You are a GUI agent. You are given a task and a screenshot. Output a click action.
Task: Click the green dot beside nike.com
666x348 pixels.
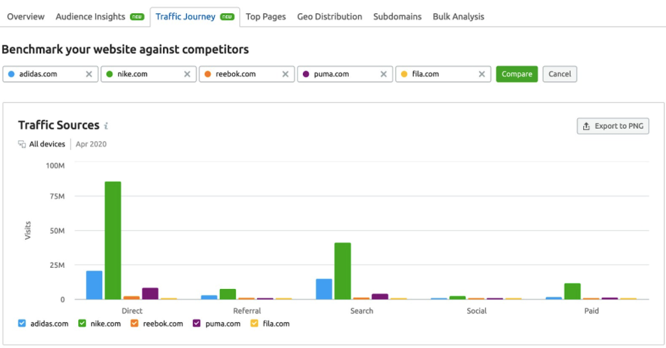point(109,74)
